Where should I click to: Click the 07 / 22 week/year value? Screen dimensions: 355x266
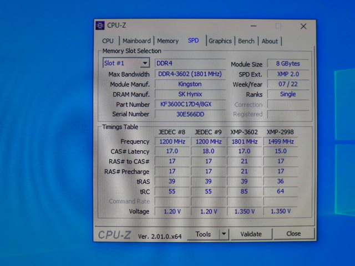pyautogui.click(x=288, y=84)
